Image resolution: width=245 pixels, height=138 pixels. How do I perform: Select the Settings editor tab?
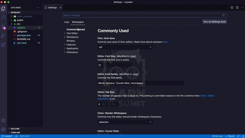click(x=53, y=8)
